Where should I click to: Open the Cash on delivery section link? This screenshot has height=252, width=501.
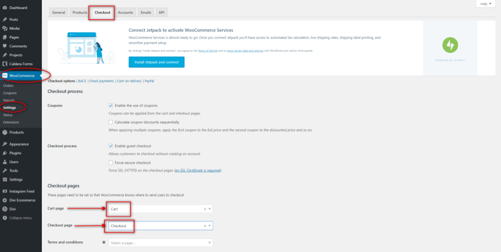pos(129,81)
